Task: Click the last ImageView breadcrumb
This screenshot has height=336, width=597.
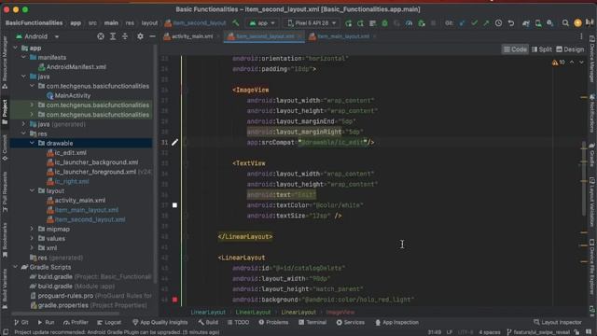Action: coord(340,312)
